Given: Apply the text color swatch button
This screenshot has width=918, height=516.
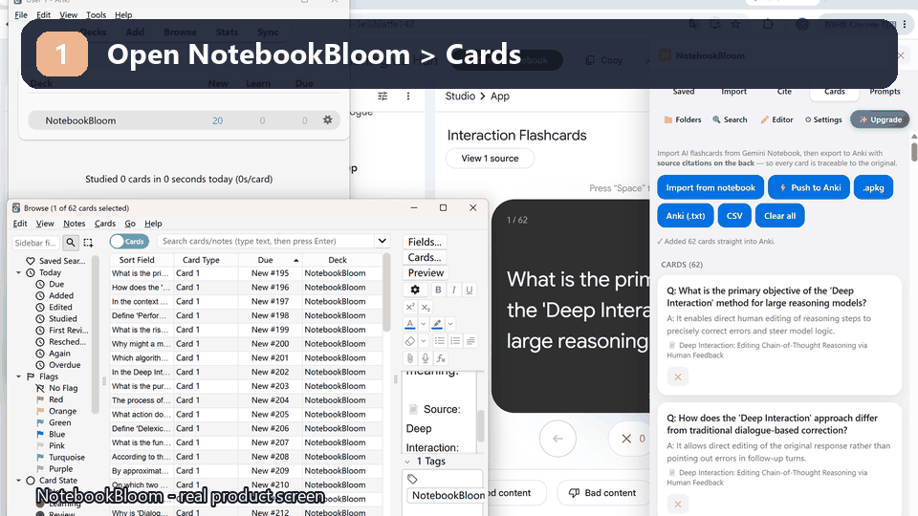Looking at the screenshot, I should [x=410, y=324].
